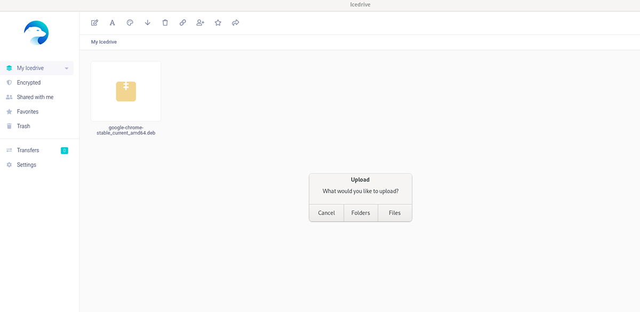Choose Files in the Upload dialog
The width and height of the screenshot is (640, 312).
tap(395, 212)
